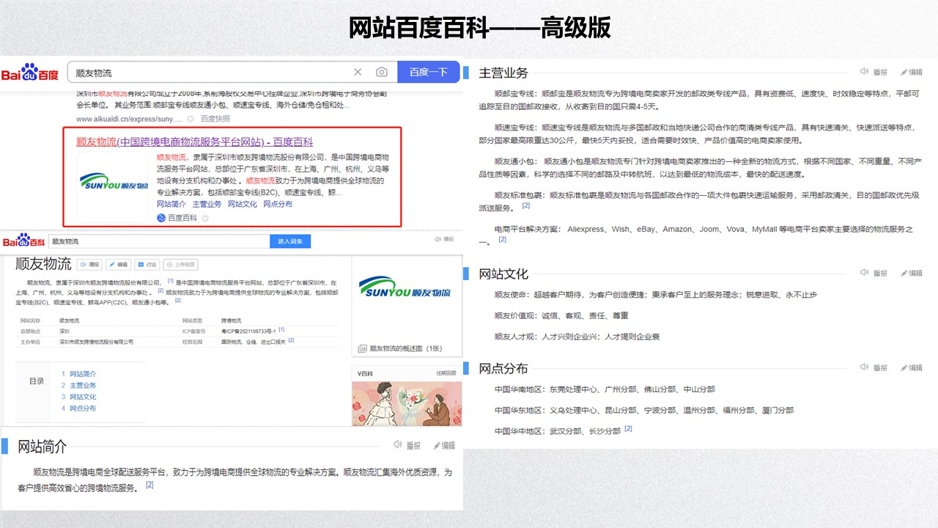Viewport: 938px width, 528px height.
Task: Click 播报 button beside 顺友物流 entry title
Action: [x=90, y=265]
